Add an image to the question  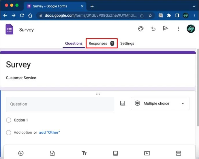point(123,103)
